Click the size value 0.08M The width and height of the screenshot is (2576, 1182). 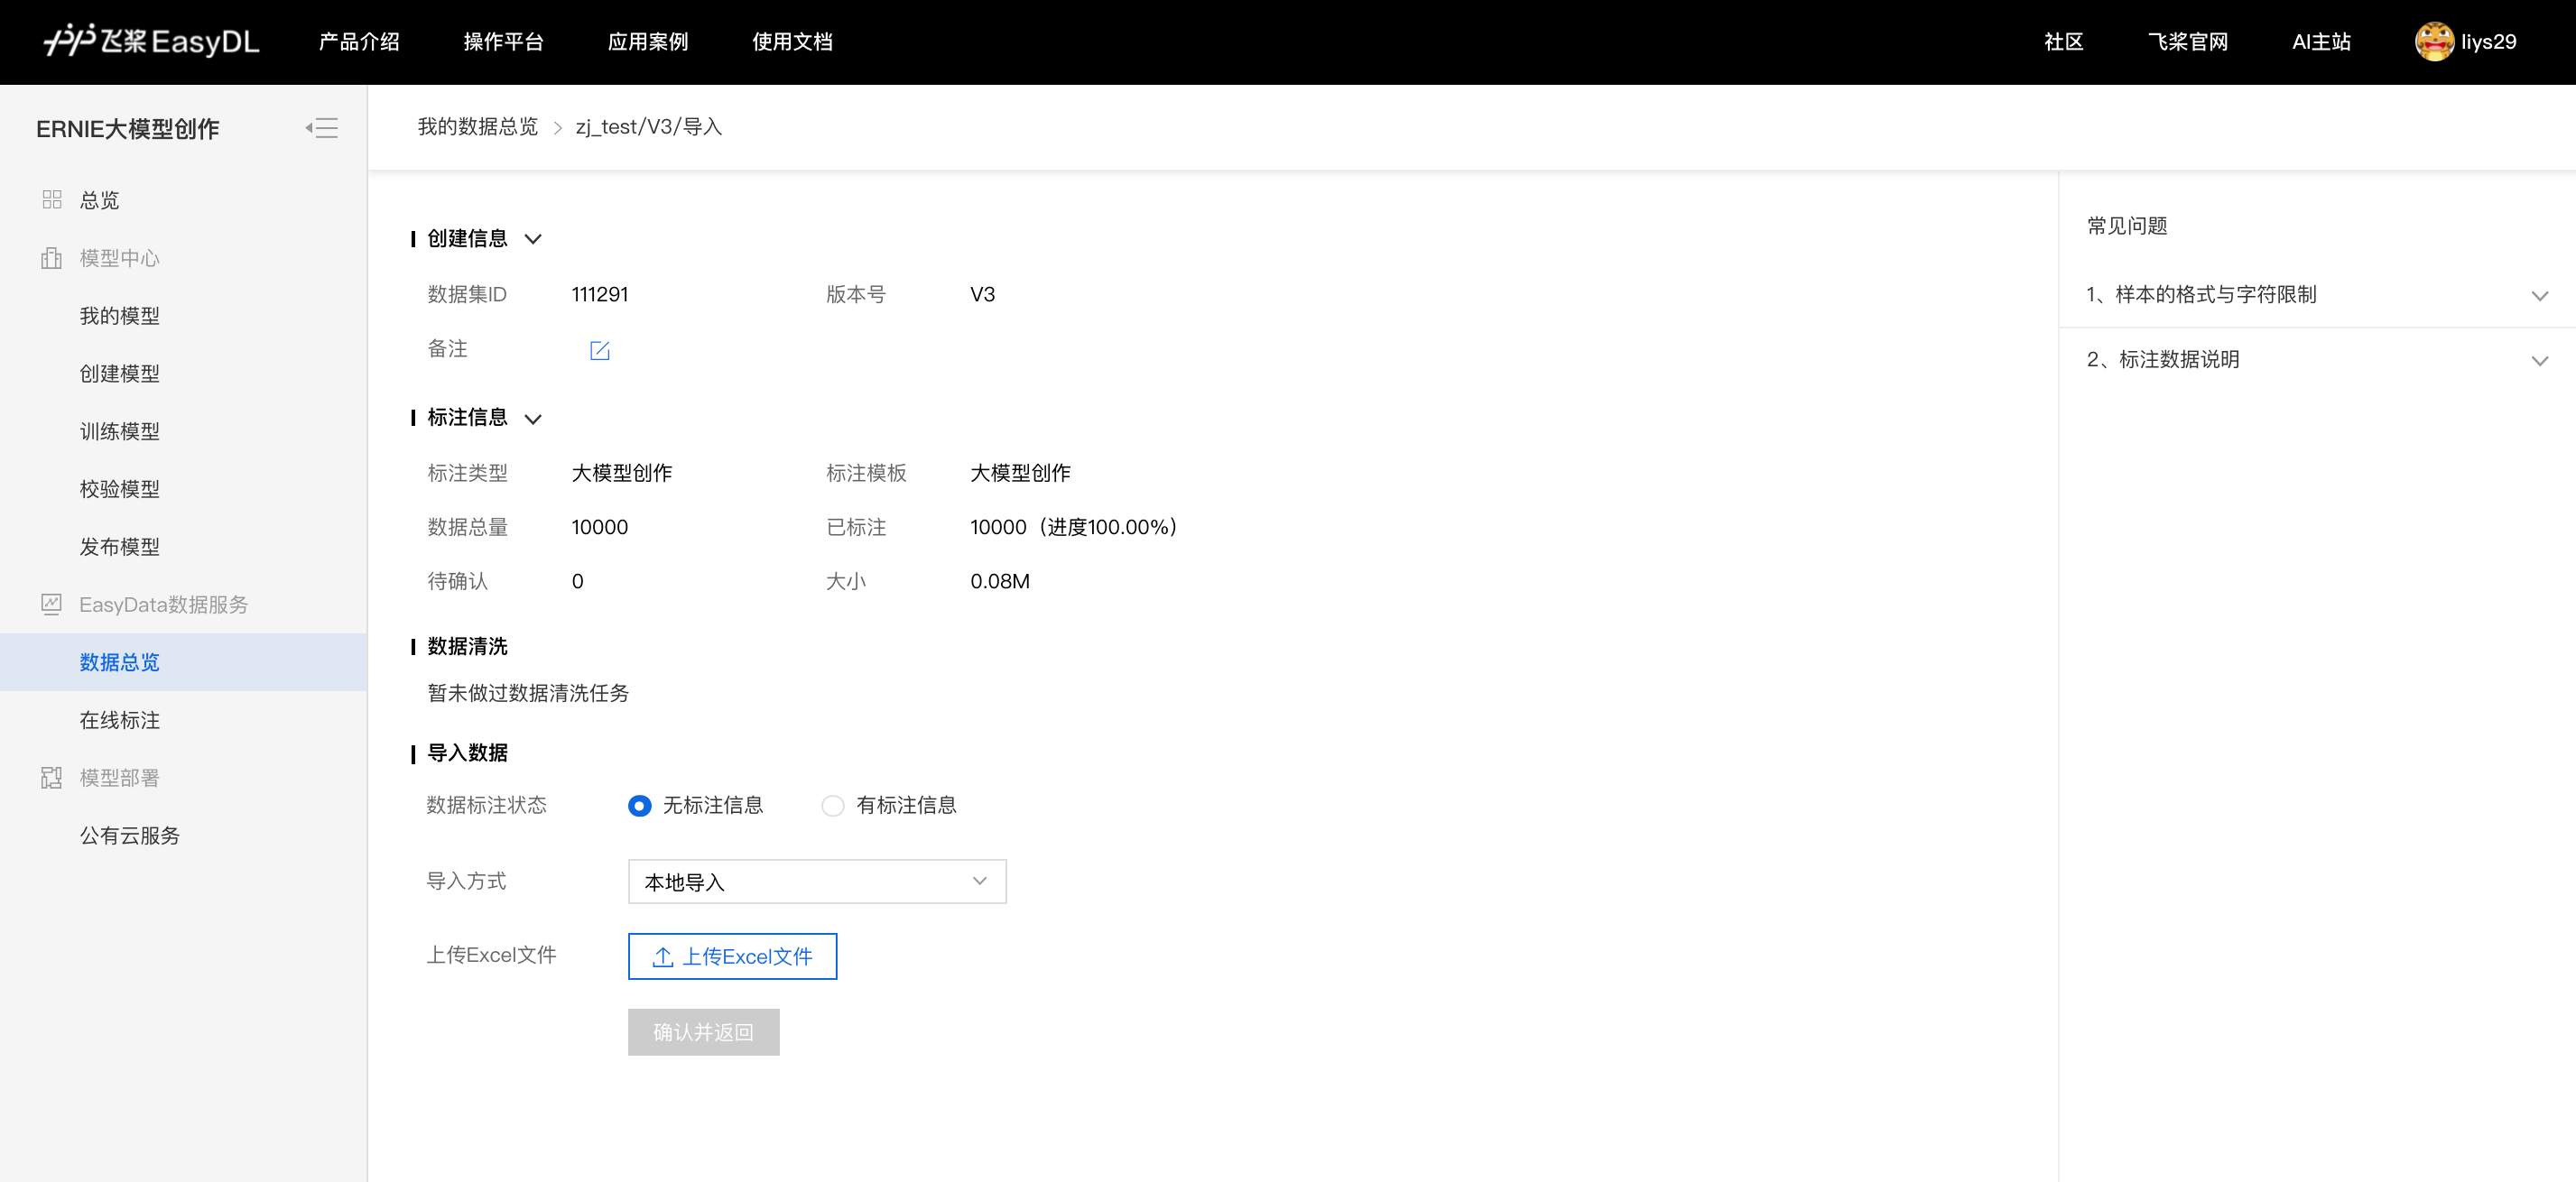[999, 582]
